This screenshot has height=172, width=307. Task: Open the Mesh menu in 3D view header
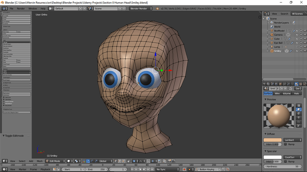[x=40, y=161]
